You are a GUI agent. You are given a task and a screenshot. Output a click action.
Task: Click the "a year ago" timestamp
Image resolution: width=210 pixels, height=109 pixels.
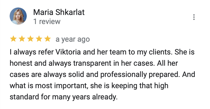[x=73, y=40]
